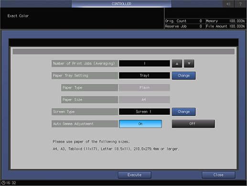The image size is (247, 186).
Task: Click the Number of Print Jobs value field
Action: [x=144, y=63]
